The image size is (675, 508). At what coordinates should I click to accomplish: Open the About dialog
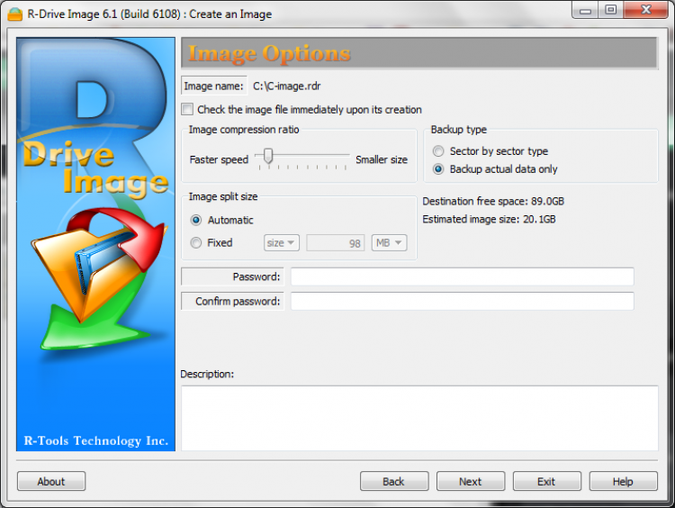[51, 481]
